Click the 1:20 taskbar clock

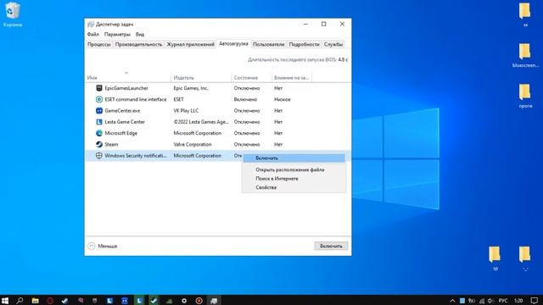[518, 301]
